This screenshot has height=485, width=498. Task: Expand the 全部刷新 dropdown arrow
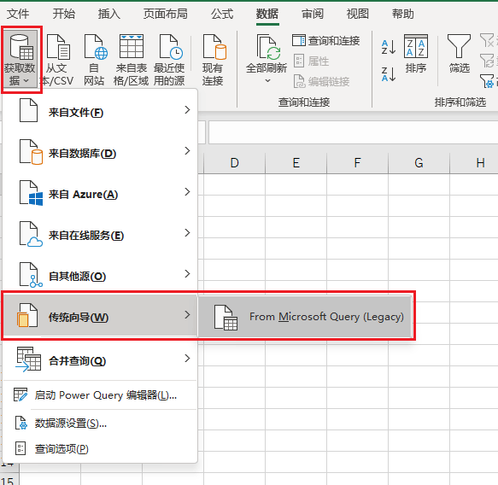267,80
